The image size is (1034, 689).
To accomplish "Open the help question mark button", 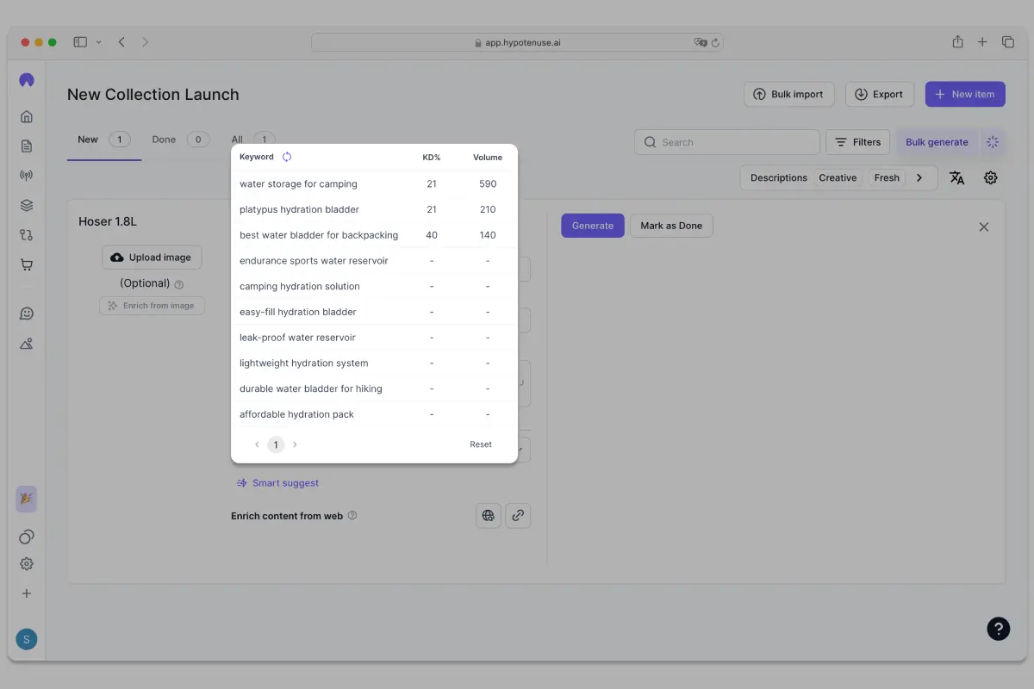I will coord(998,629).
